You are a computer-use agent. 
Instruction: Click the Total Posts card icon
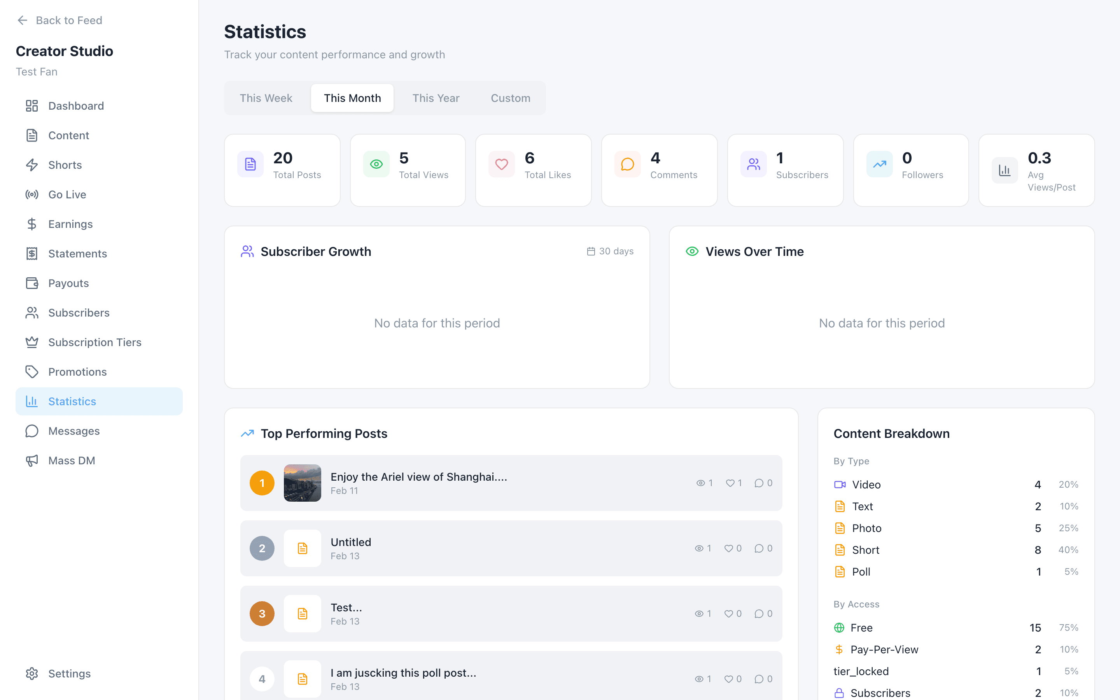click(x=250, y=164)
